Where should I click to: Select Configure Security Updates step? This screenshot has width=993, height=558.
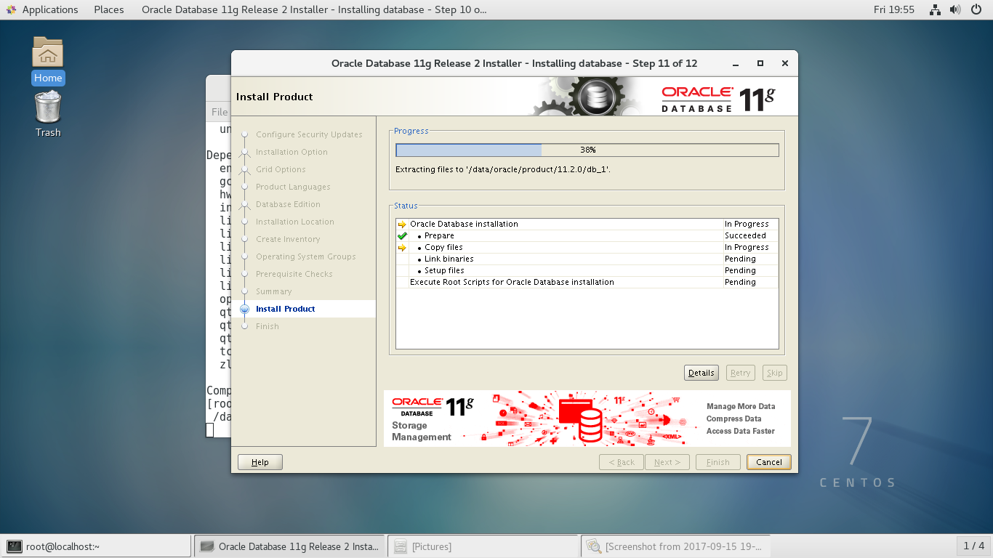[x=309, y=134]
